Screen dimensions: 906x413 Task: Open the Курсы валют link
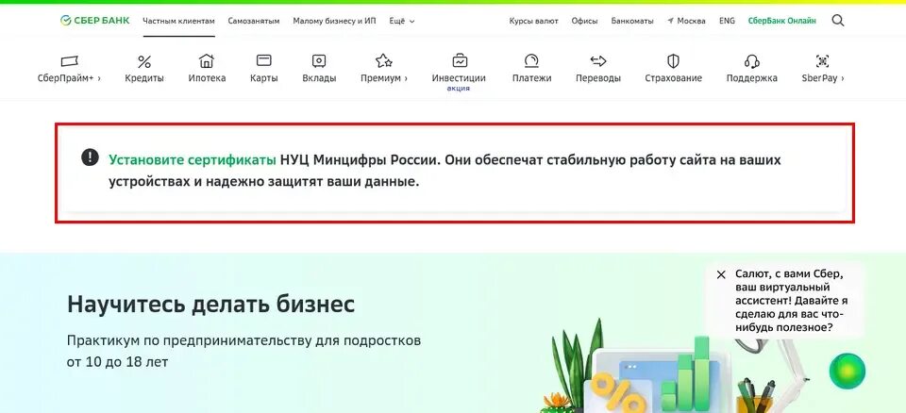point(534,21)
